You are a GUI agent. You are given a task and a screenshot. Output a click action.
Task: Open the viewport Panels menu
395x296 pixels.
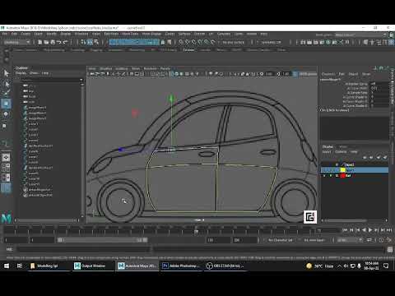pos(165,68)
